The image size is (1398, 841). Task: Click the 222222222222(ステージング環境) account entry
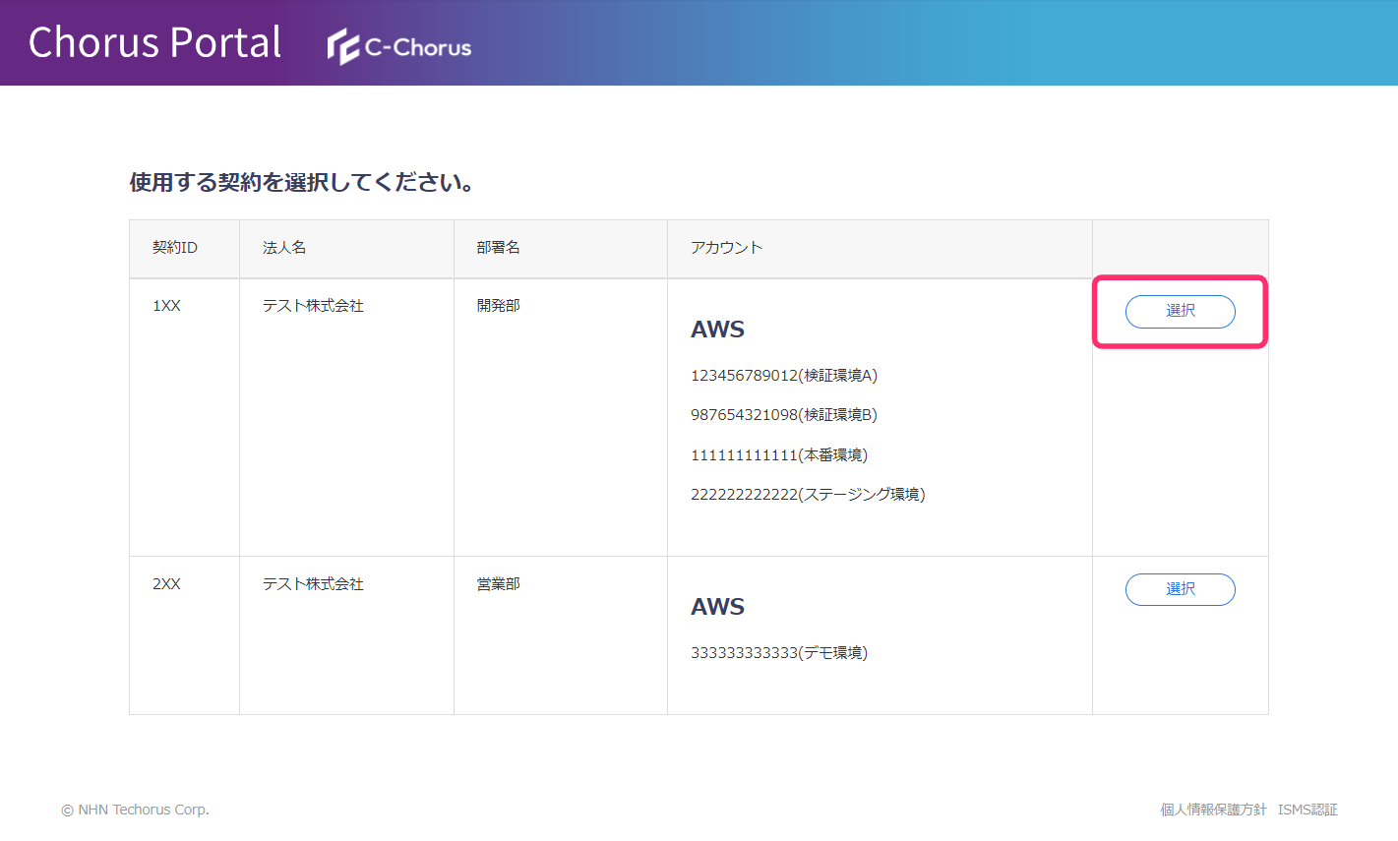(808, 495)
